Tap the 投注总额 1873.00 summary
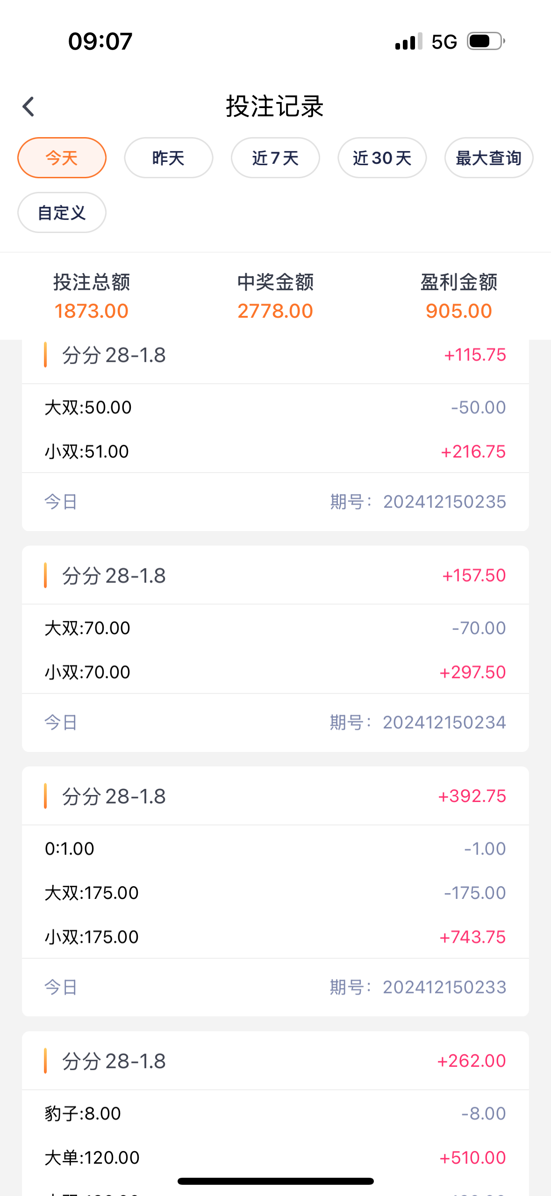 92,296
